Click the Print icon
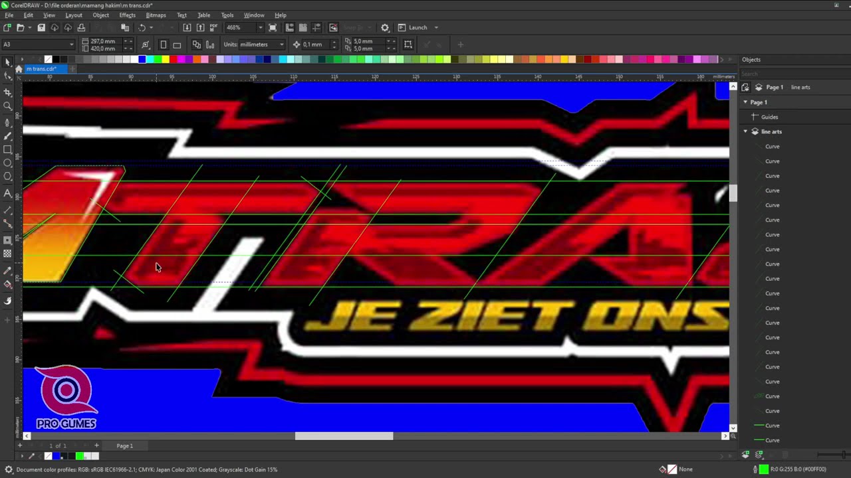This screenshot has height=478, width=851. 81,27
